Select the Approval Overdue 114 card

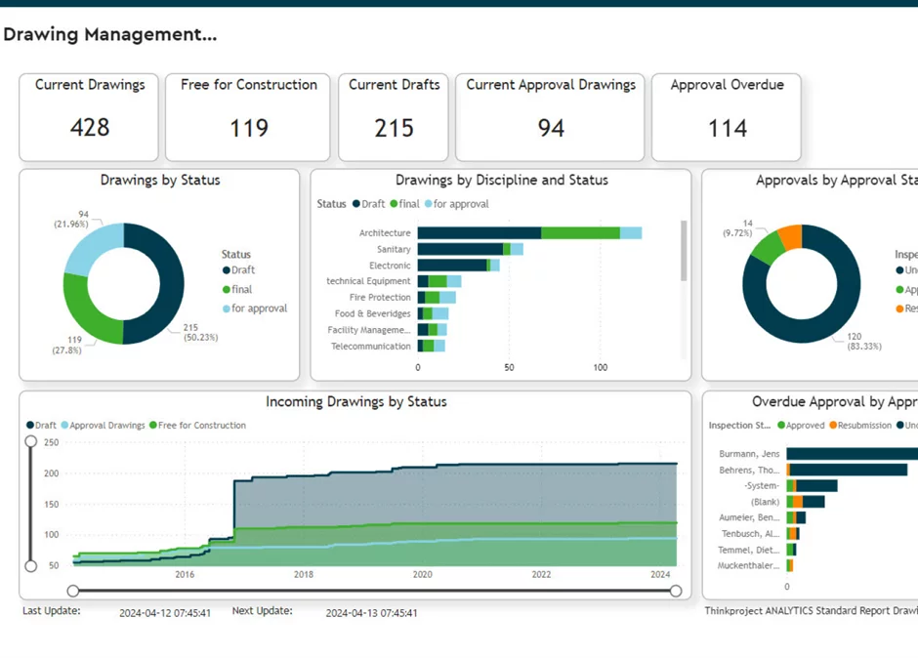tap(727, 116)
